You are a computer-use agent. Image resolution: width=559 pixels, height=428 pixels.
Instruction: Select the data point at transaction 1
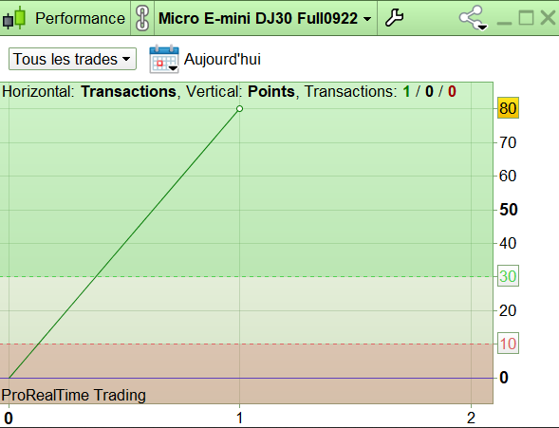[239, 109]
